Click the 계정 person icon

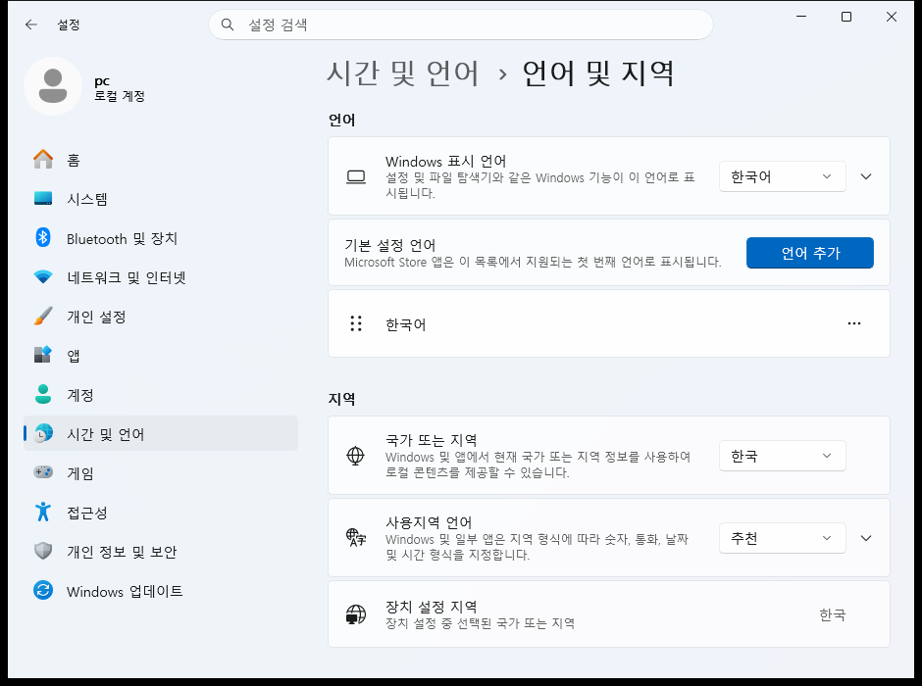coord(43,394)
